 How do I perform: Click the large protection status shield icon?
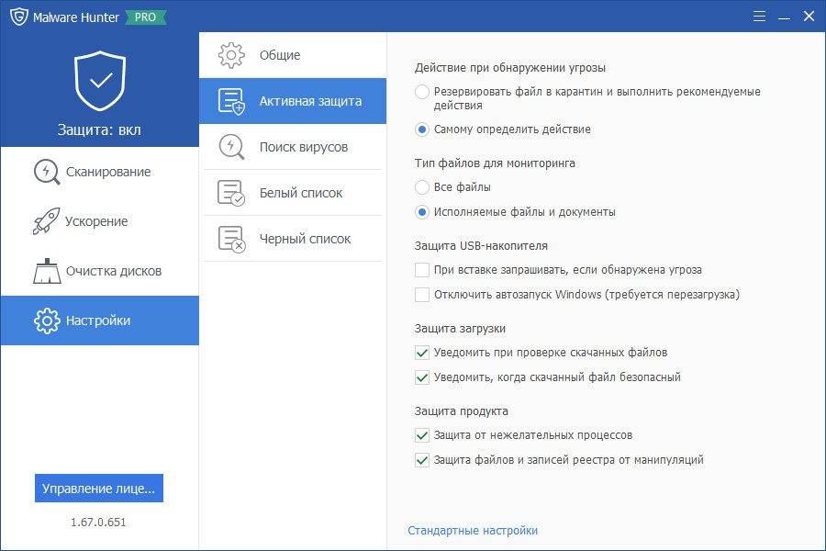coord(100,81)
